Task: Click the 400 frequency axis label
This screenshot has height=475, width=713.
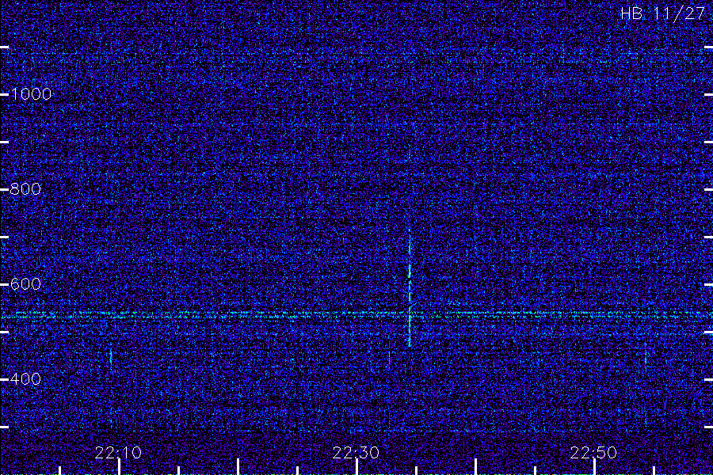Action: coord(25,379)
